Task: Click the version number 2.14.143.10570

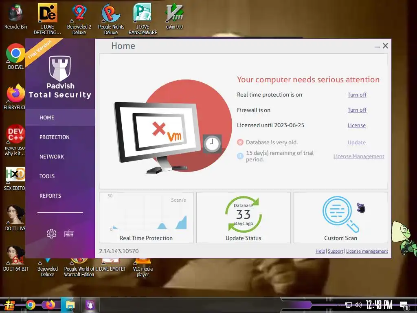Action: click(x=119, y=251)
